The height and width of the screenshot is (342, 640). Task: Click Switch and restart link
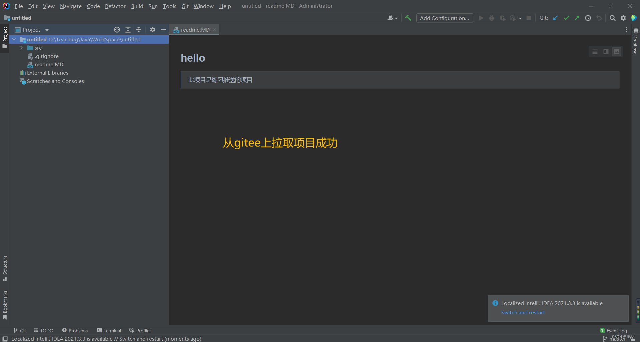click(x=523, y=312)
